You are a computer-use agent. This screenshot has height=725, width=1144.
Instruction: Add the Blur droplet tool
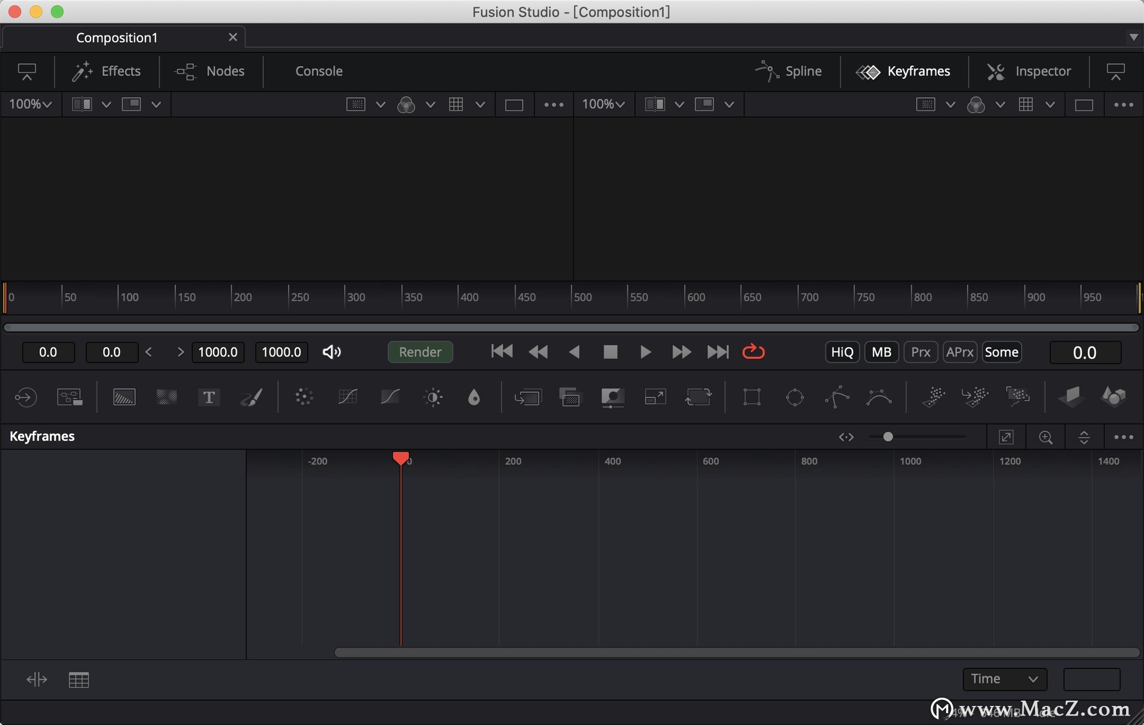coord(474,397)
